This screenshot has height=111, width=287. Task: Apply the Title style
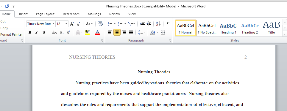pos(272,28)
